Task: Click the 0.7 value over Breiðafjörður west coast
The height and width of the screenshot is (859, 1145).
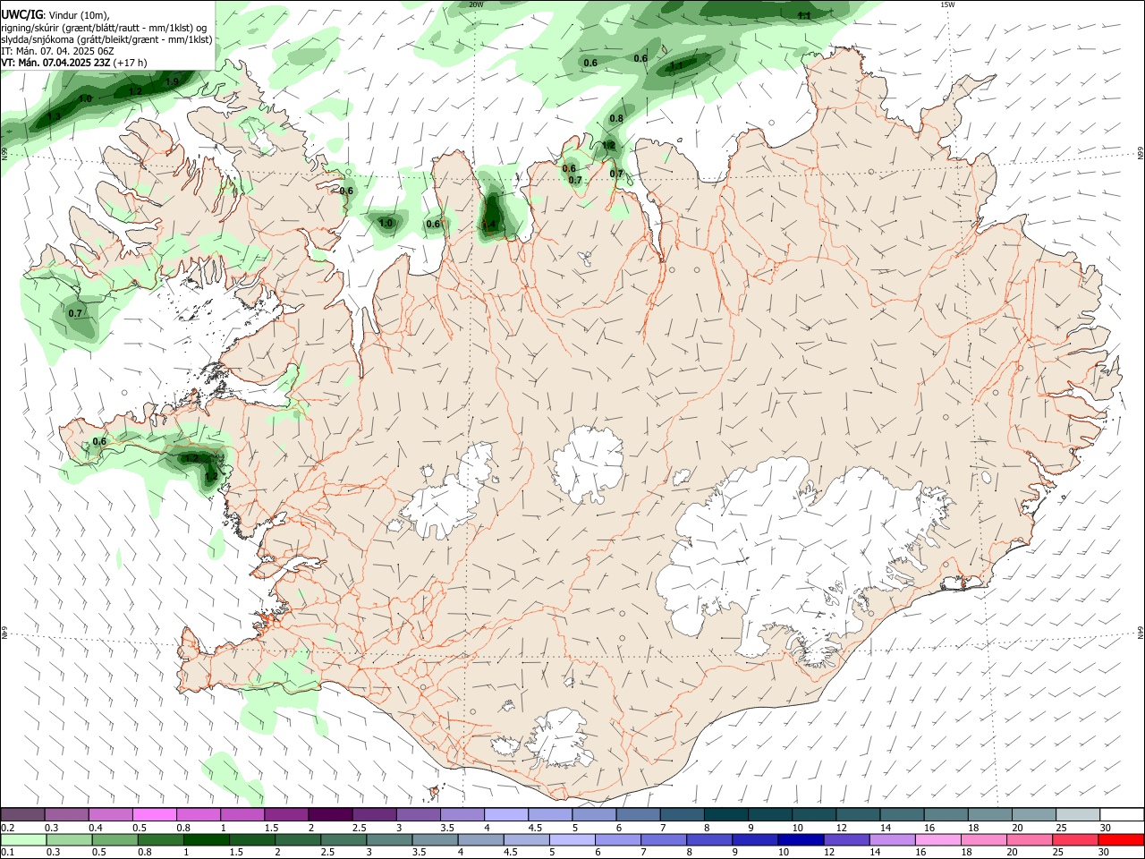Action: (75, 313)
